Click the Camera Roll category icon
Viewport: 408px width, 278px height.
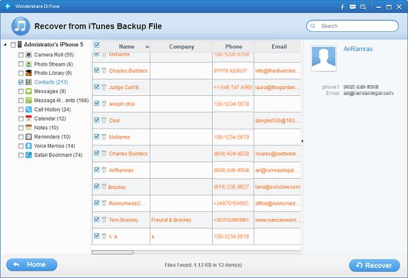click(x=29, y=55)
